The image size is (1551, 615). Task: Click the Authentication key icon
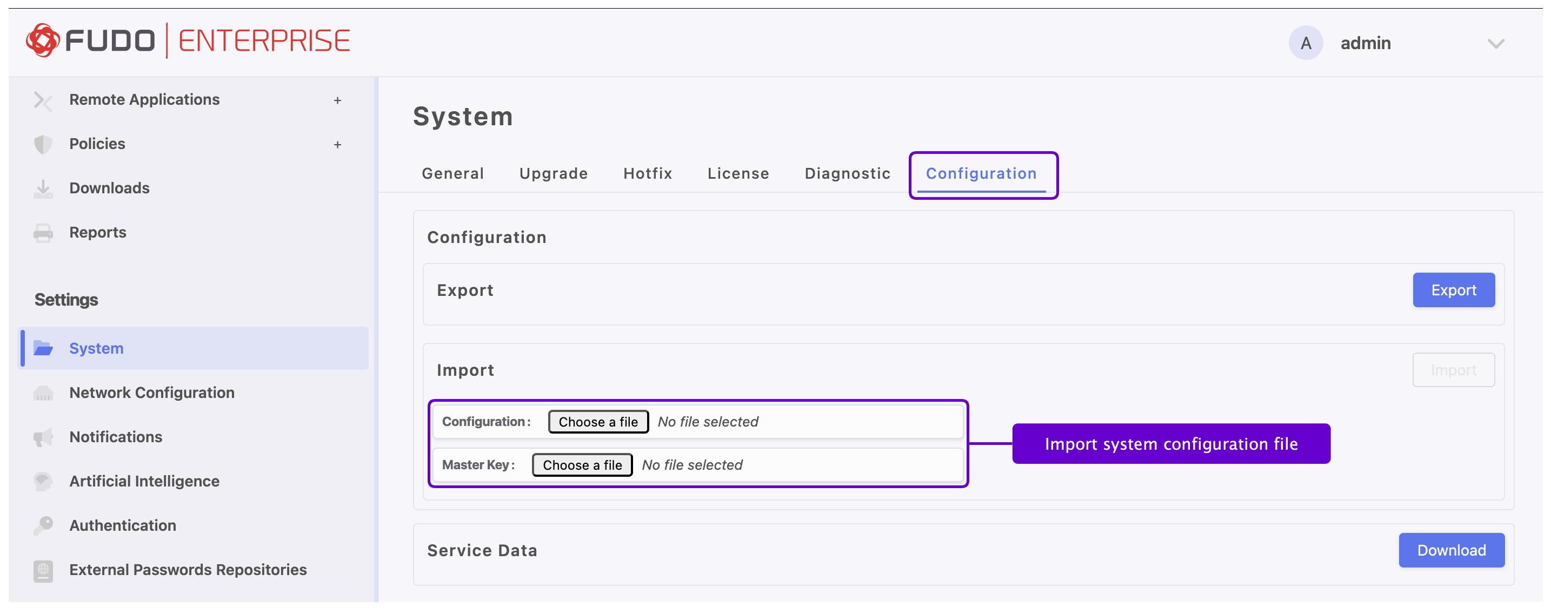pos(43,526)
